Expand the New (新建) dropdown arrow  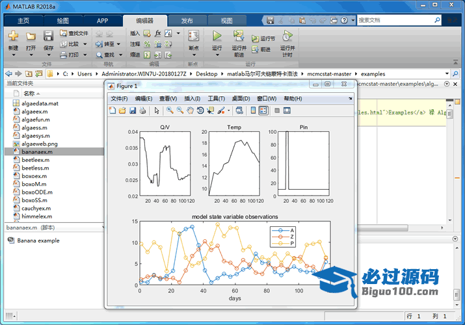[14, 55]
